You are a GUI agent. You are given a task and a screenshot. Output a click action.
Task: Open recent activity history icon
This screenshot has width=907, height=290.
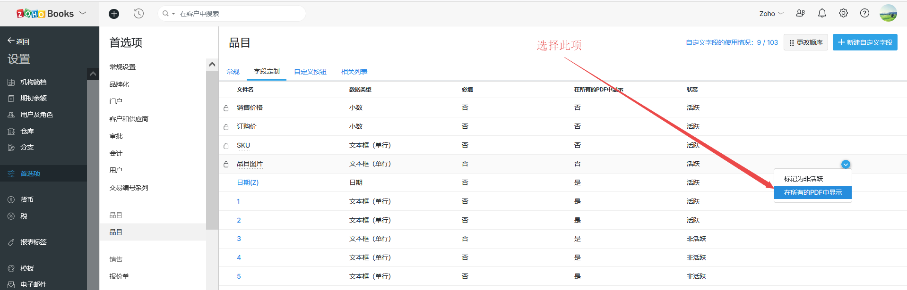pyautogui.click(x=138, y=14)
